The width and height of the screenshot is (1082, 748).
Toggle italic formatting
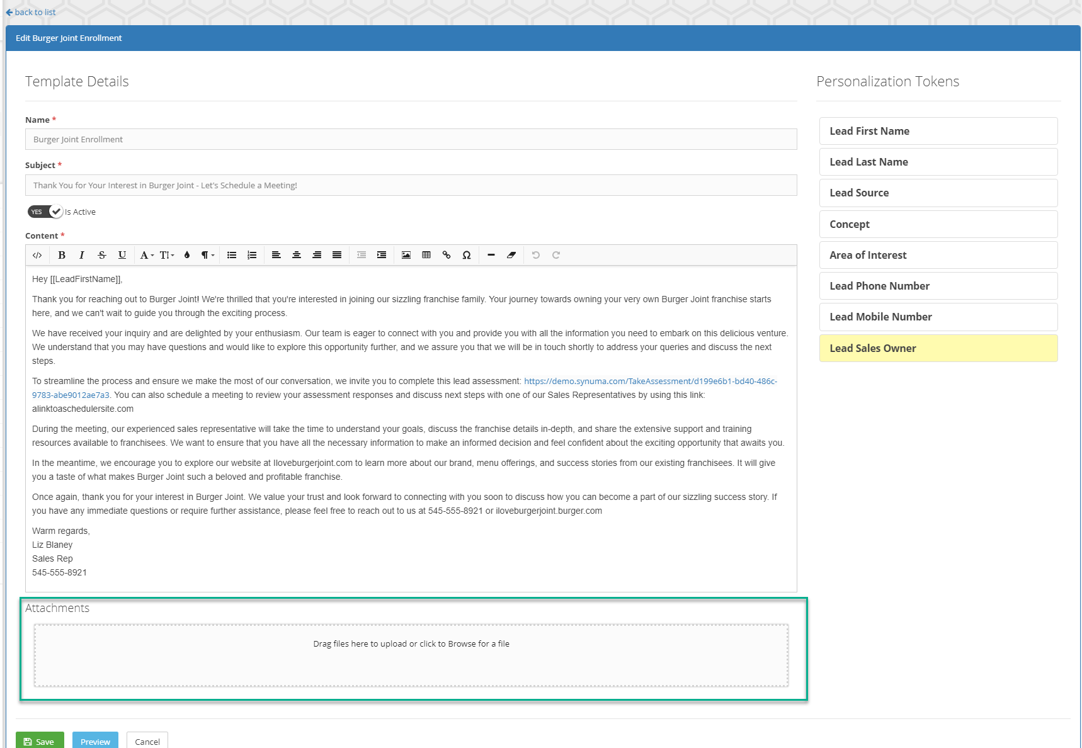pyautogui.click(x=81, y=255)
